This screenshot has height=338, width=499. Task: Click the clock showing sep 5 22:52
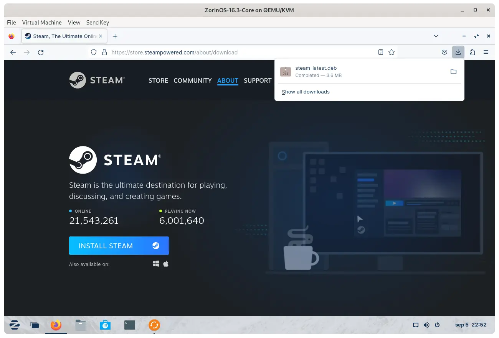click(x=471, y=325)
